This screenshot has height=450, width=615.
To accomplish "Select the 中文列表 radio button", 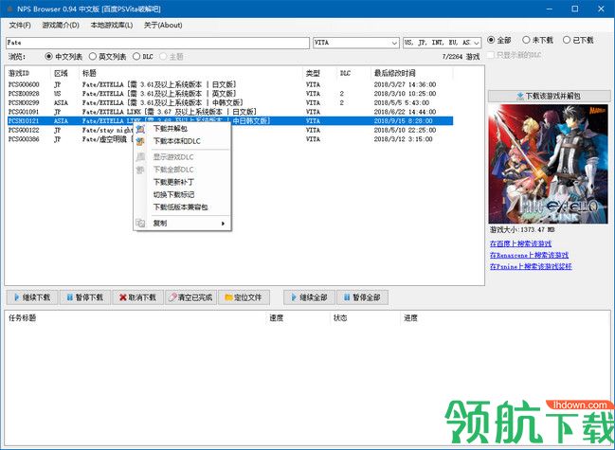I will coord(48,57).
